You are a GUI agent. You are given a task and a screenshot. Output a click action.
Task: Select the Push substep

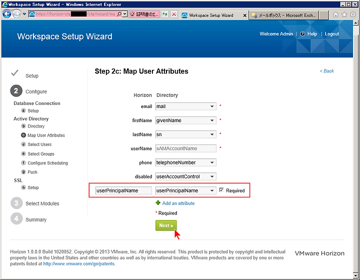pyautogui.click(x=32, y=172)
